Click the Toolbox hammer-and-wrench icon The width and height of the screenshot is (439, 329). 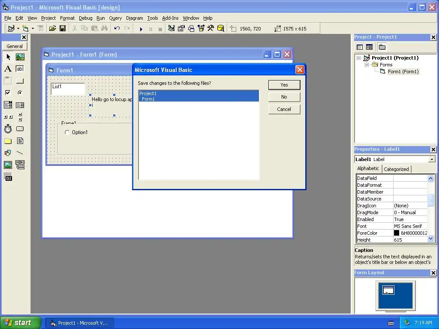pyautogui.click(x=211, y=29)
